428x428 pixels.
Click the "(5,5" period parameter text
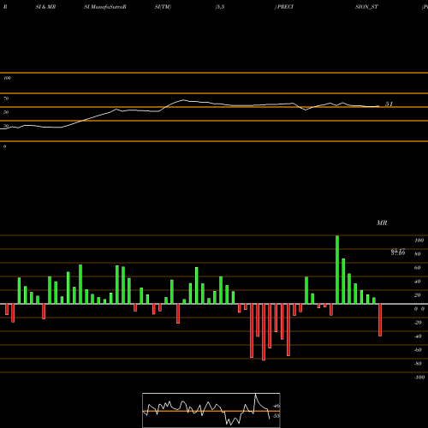[x=220, y=7]
